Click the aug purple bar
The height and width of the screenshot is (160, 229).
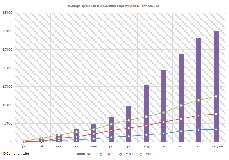146,113
